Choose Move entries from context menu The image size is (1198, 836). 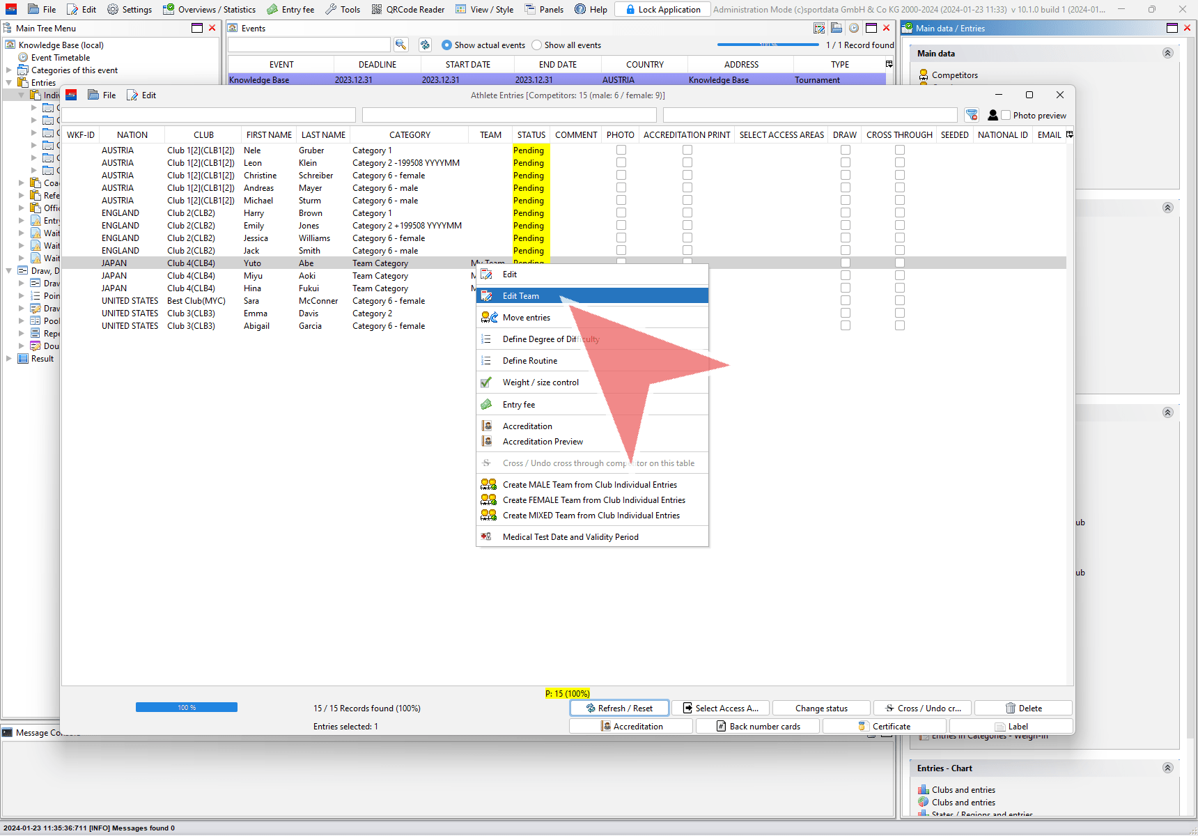tap(526, 318)
